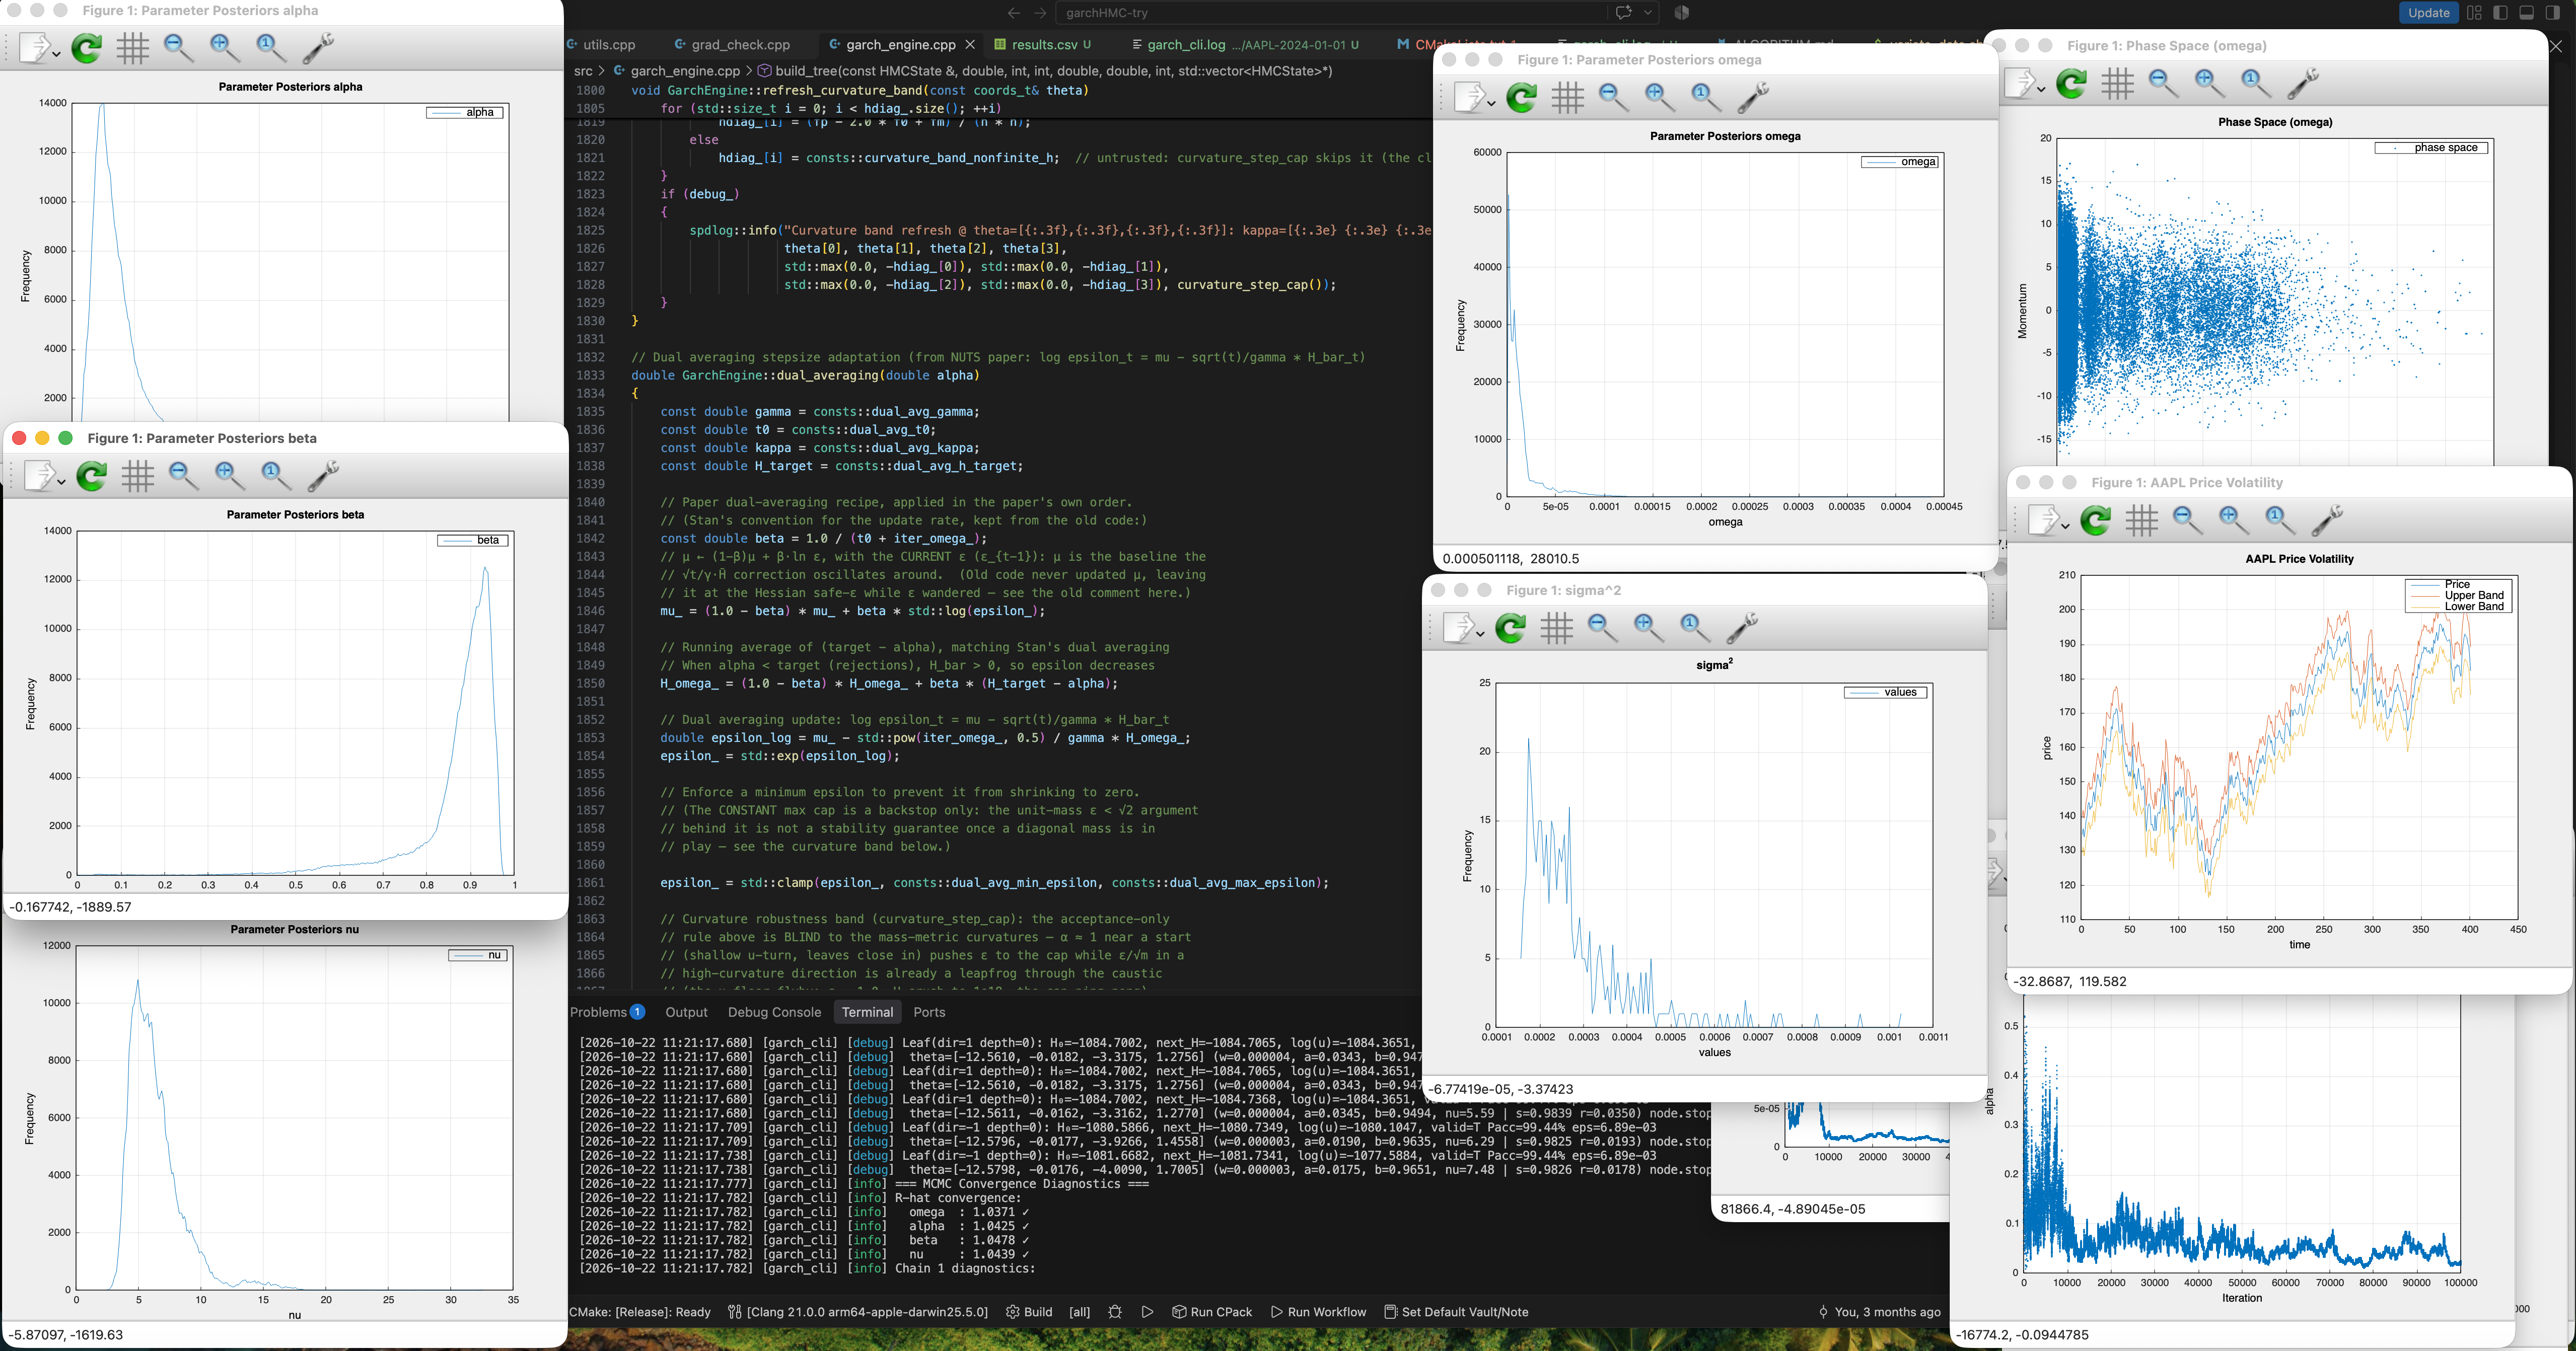The width and height of the screenshot is (2576, 1351).
Task: Zoom out in AAPL Price Volatility window
Action: pos(2187,520)
